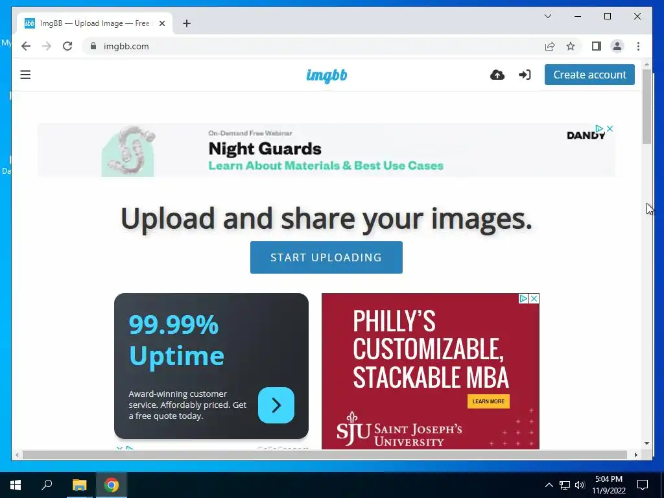Close the ImgBB tab

point(161,23)
